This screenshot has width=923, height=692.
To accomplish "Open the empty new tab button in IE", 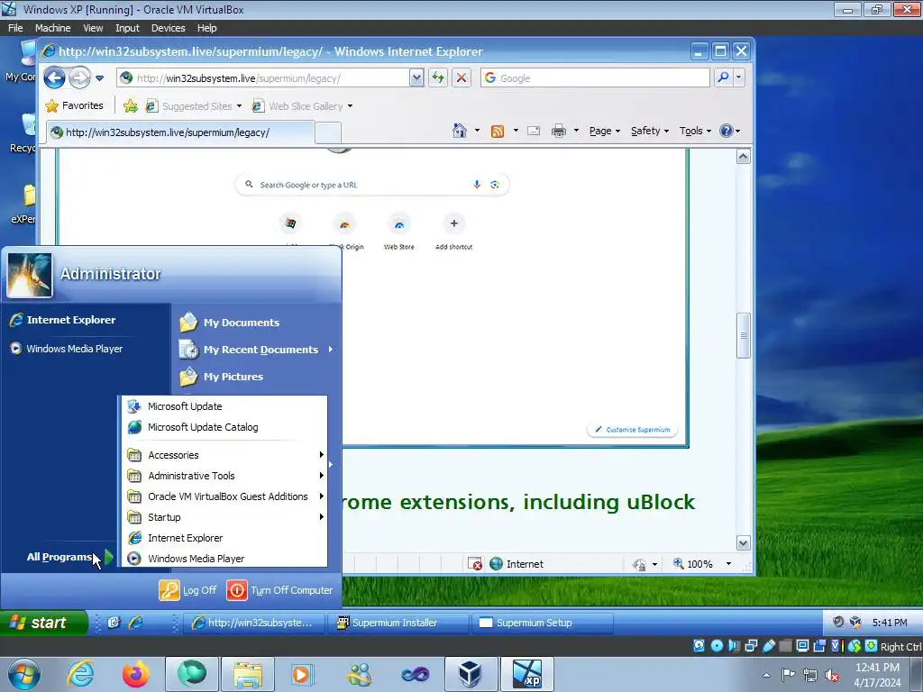I will (x=328, y=133).
